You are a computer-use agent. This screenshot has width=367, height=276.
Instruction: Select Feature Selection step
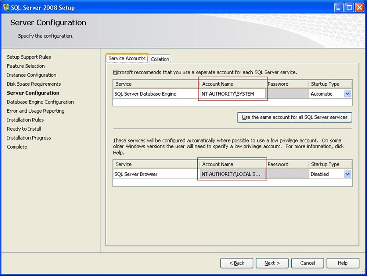(26, 66)
